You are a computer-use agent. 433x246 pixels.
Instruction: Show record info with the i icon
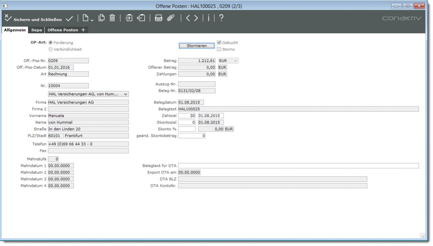coord(209,18)
